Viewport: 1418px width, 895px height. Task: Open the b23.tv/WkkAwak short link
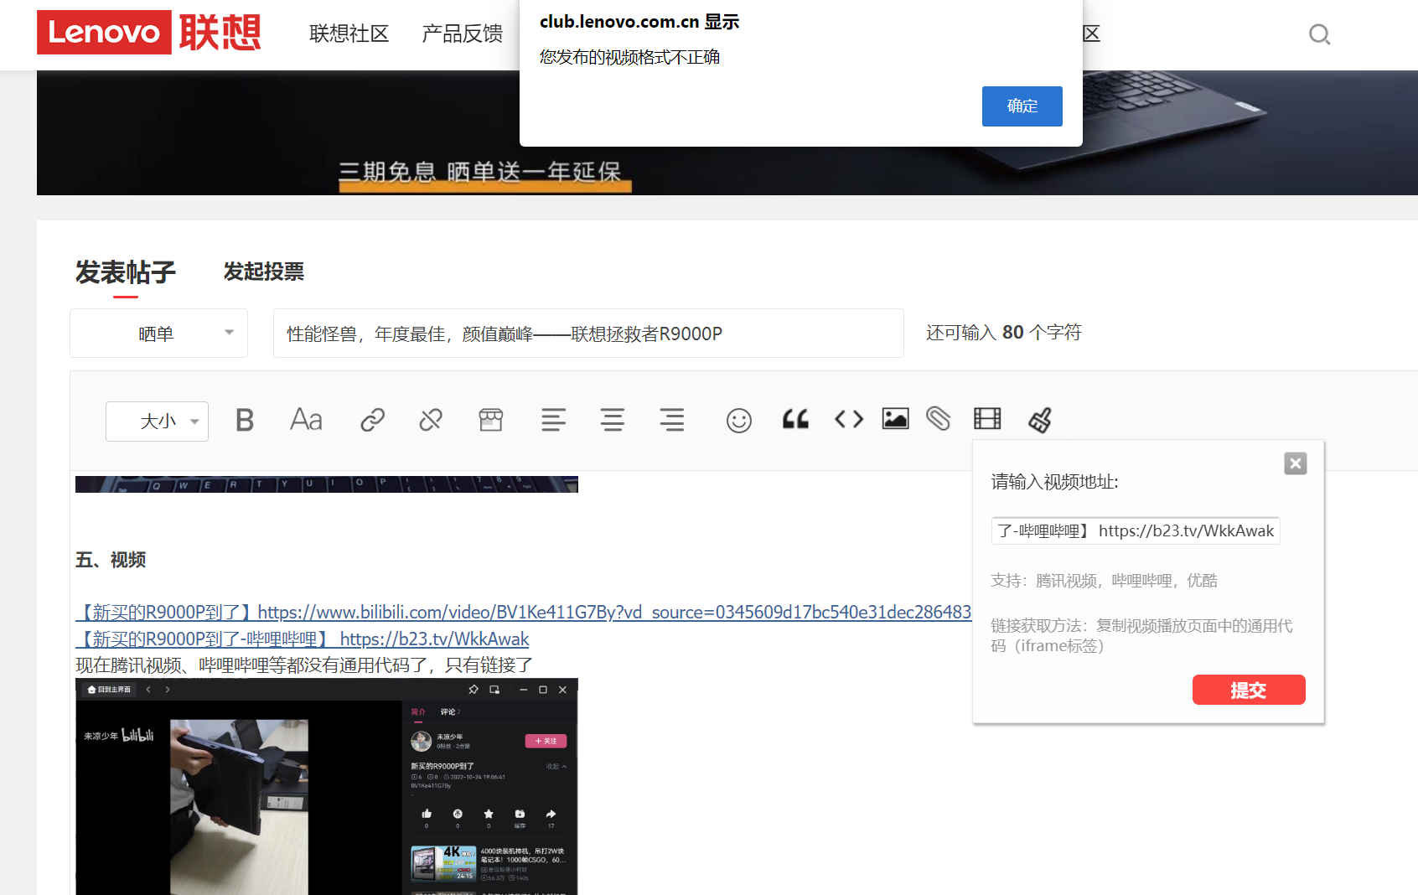pyautogui.click(x=303, y=639)
